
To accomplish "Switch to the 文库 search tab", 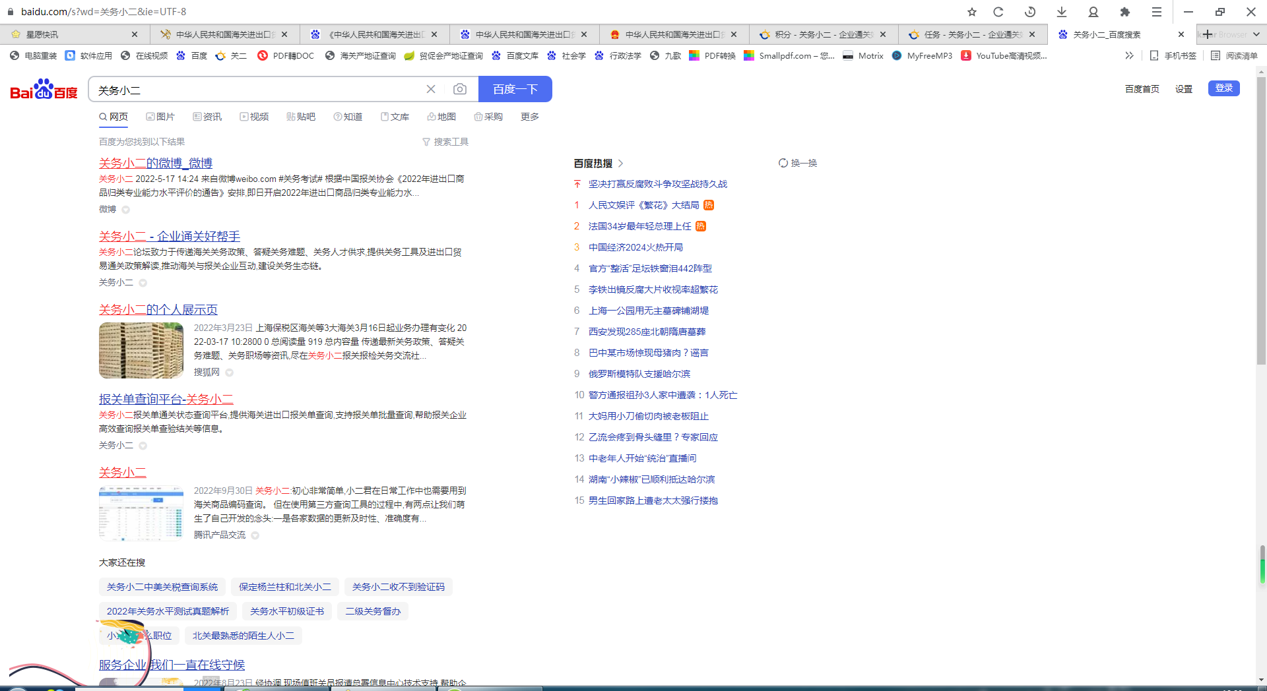I will [x=395, y=117].
